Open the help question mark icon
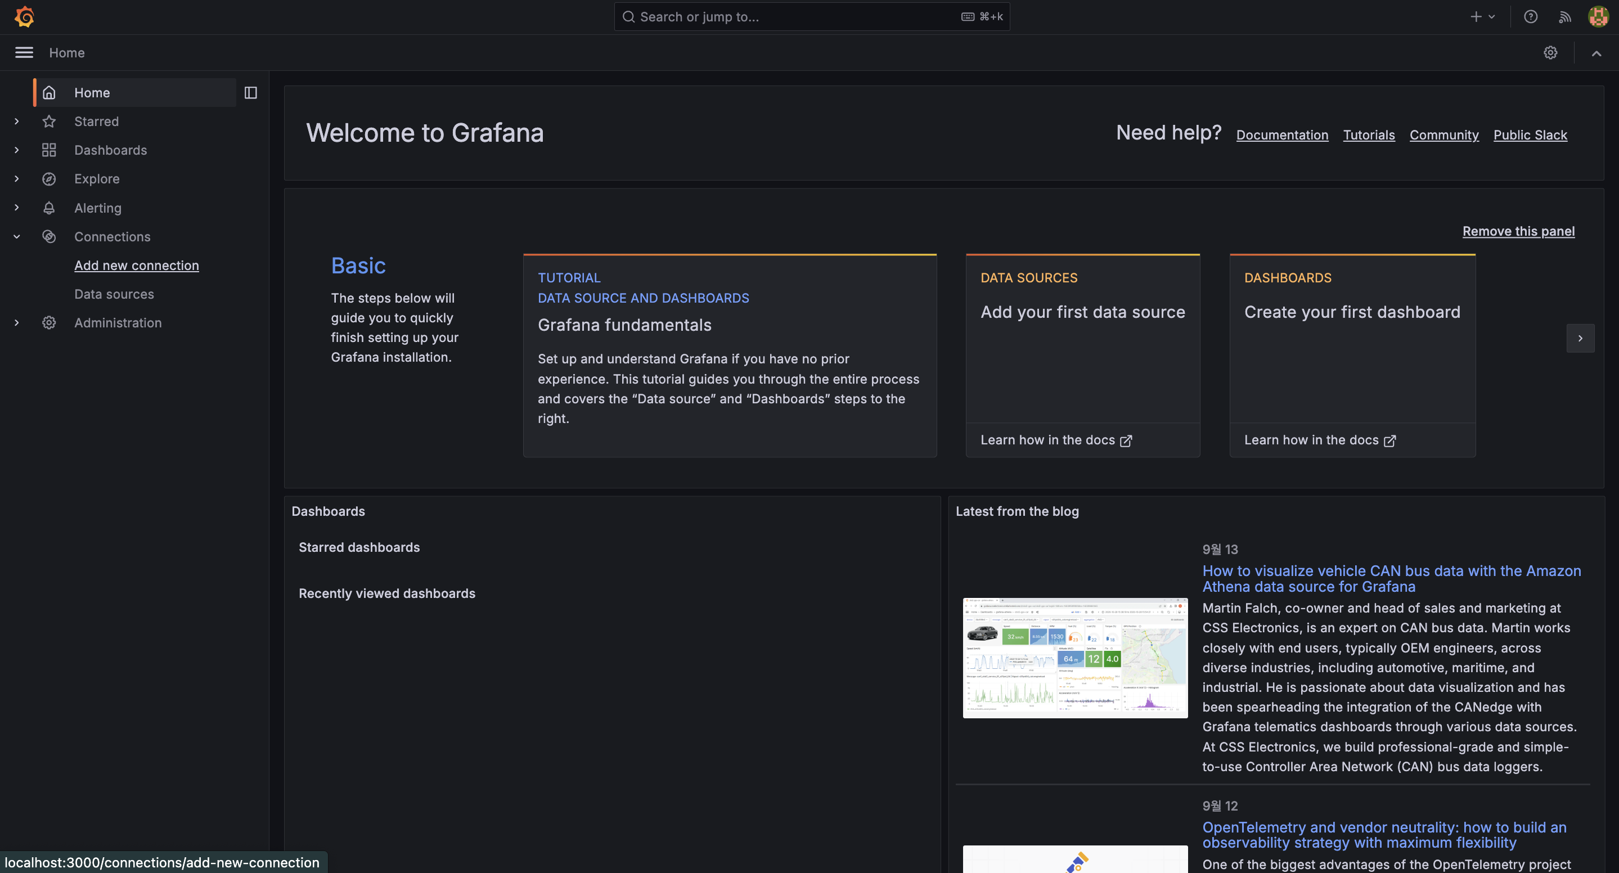1619x873 pixels. [1530, 17]
